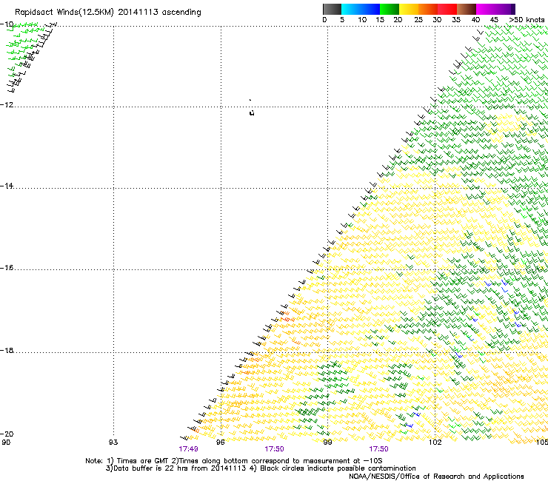Click the '-10' latitude axis label
The image size is (548, 481).
(7, 24)
